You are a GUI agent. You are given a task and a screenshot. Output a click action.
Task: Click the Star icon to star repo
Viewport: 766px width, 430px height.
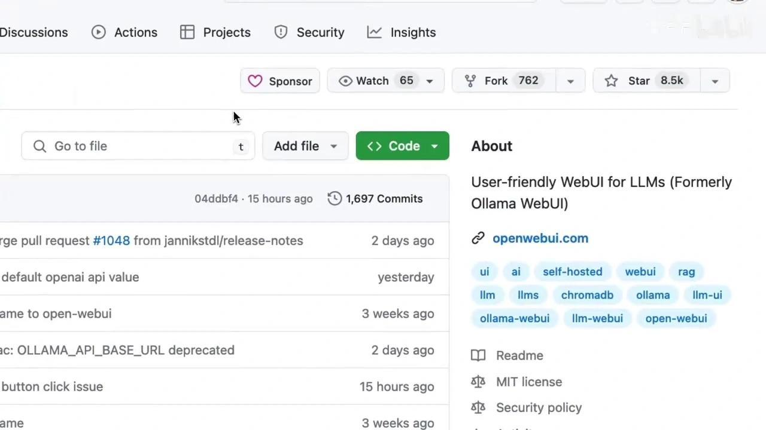(611, 81)
